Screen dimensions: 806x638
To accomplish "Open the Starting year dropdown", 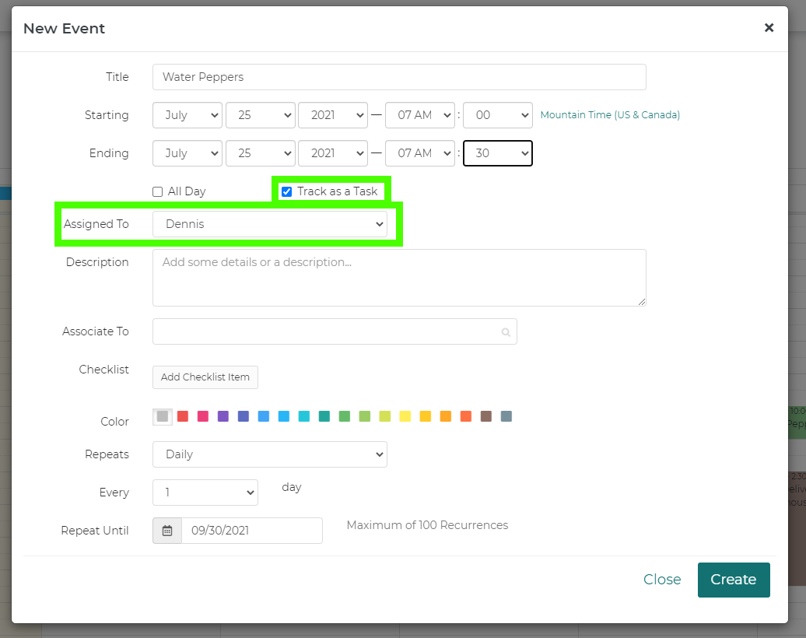I will point(333,115).
